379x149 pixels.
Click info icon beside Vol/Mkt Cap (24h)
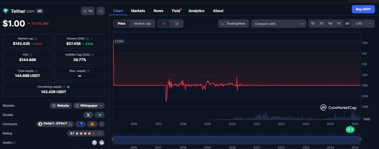92,55
